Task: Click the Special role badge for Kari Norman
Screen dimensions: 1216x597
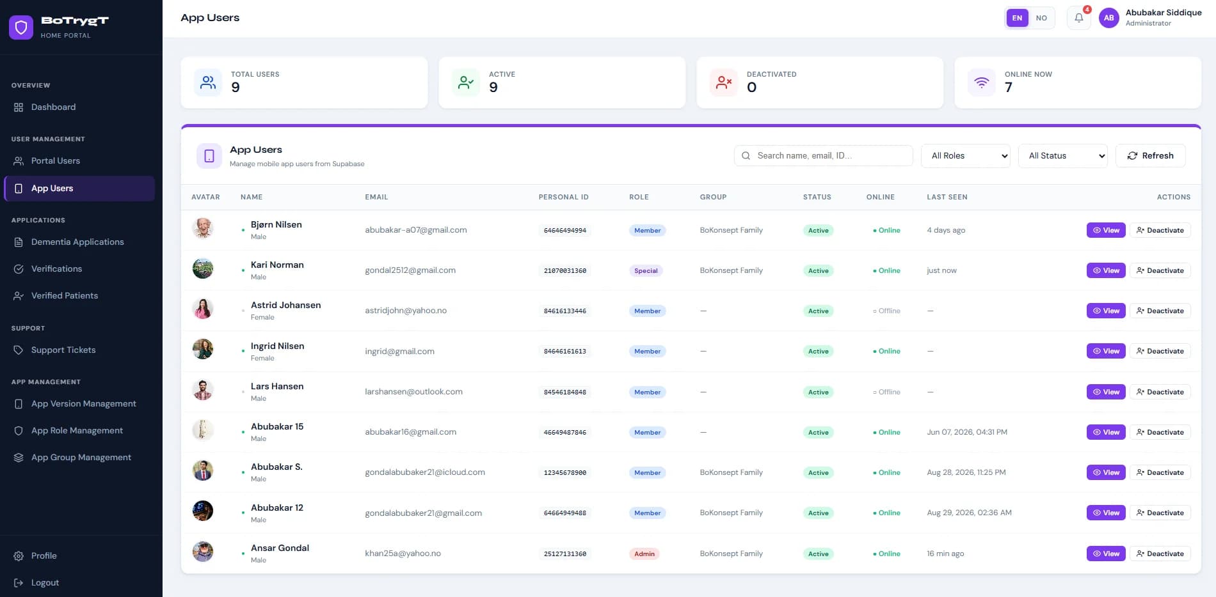Action: (x=646, y=271)
